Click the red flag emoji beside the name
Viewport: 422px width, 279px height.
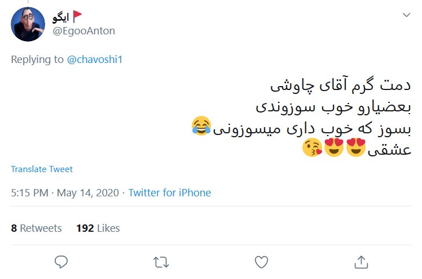[x=79, y=17]
